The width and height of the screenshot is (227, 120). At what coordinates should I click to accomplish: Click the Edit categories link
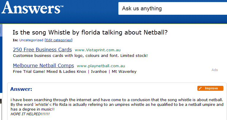click(x=58, y=40)
